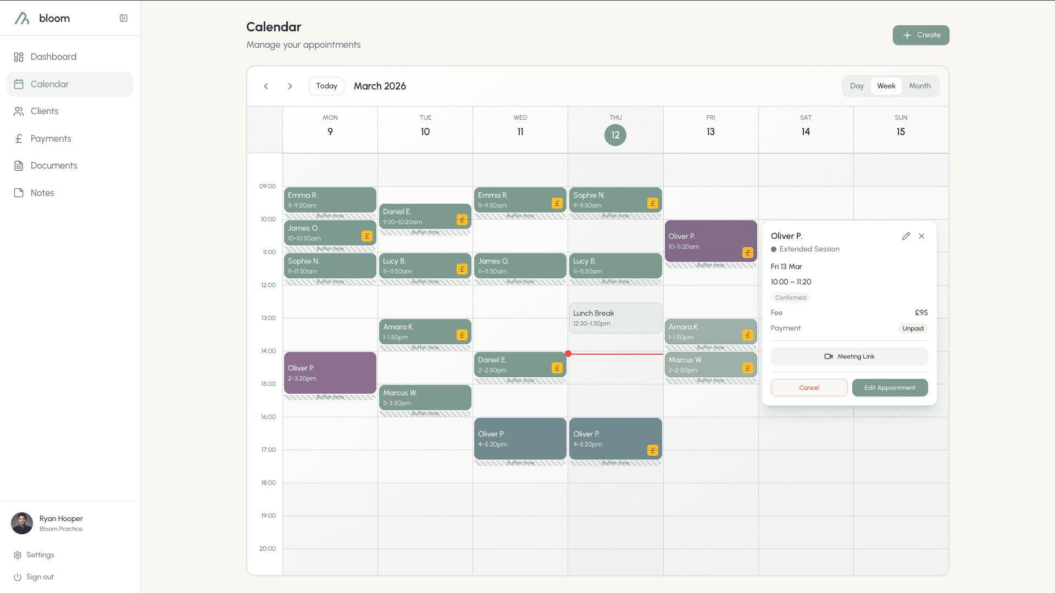Select the Payments sidebar icon

[19, 138]
